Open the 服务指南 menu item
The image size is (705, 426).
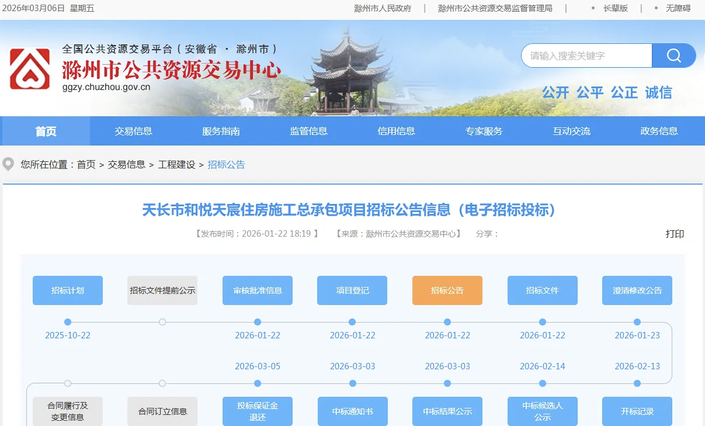click(x=221, y=131)
